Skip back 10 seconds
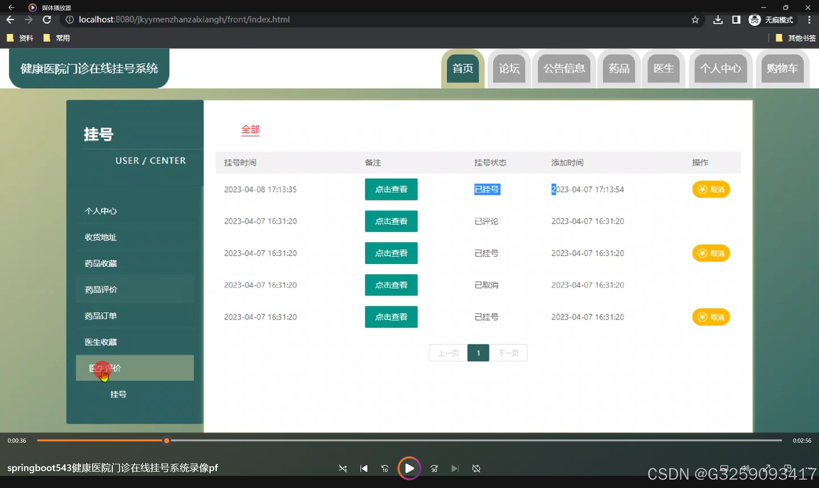The width and height of the screenshot is (819, 488). (x=385, y=468)
